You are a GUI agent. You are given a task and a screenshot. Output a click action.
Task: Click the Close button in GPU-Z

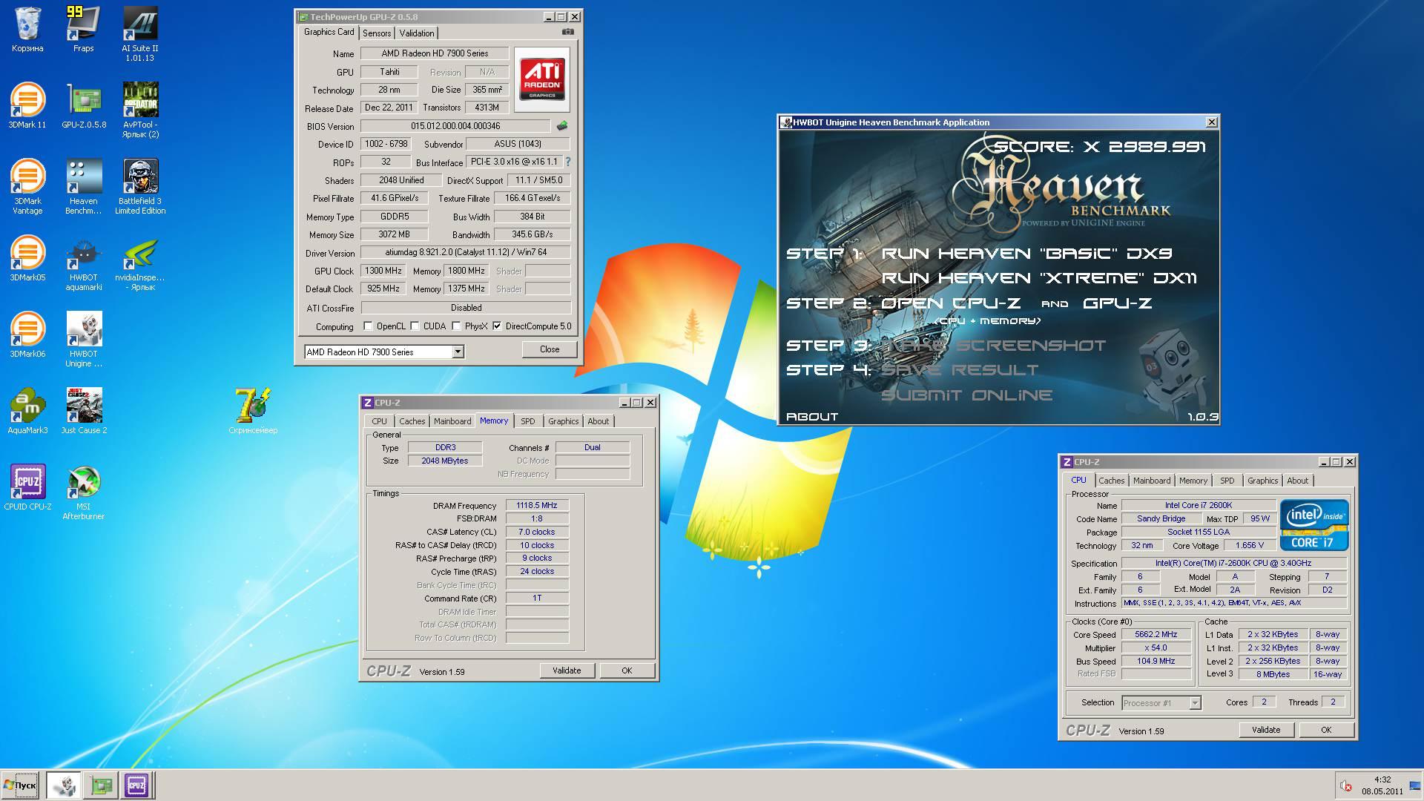[x=550, y=349]
